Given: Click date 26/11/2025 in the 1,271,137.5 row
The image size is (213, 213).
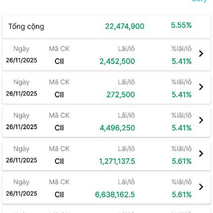Looking at the screenshot, I should [x=21, y=160].
